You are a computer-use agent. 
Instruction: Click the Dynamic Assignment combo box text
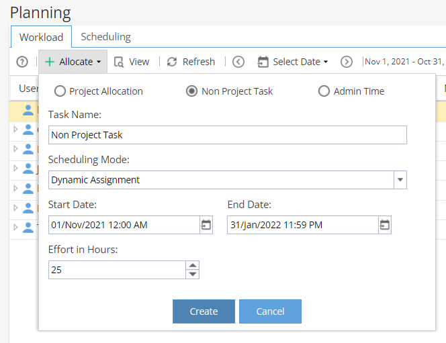95,180
